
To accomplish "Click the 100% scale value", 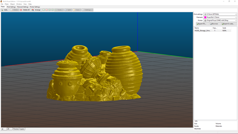I will (224, 31).
